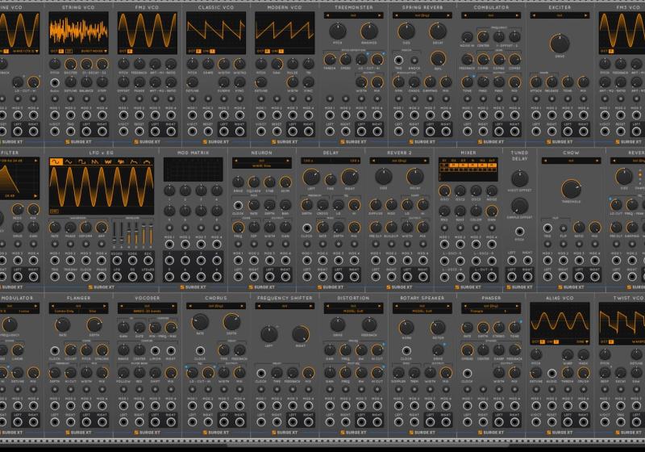Click the Tuned Delay PITCH jack
This screenshot has height=452, width=645.
tap(519, 232)
